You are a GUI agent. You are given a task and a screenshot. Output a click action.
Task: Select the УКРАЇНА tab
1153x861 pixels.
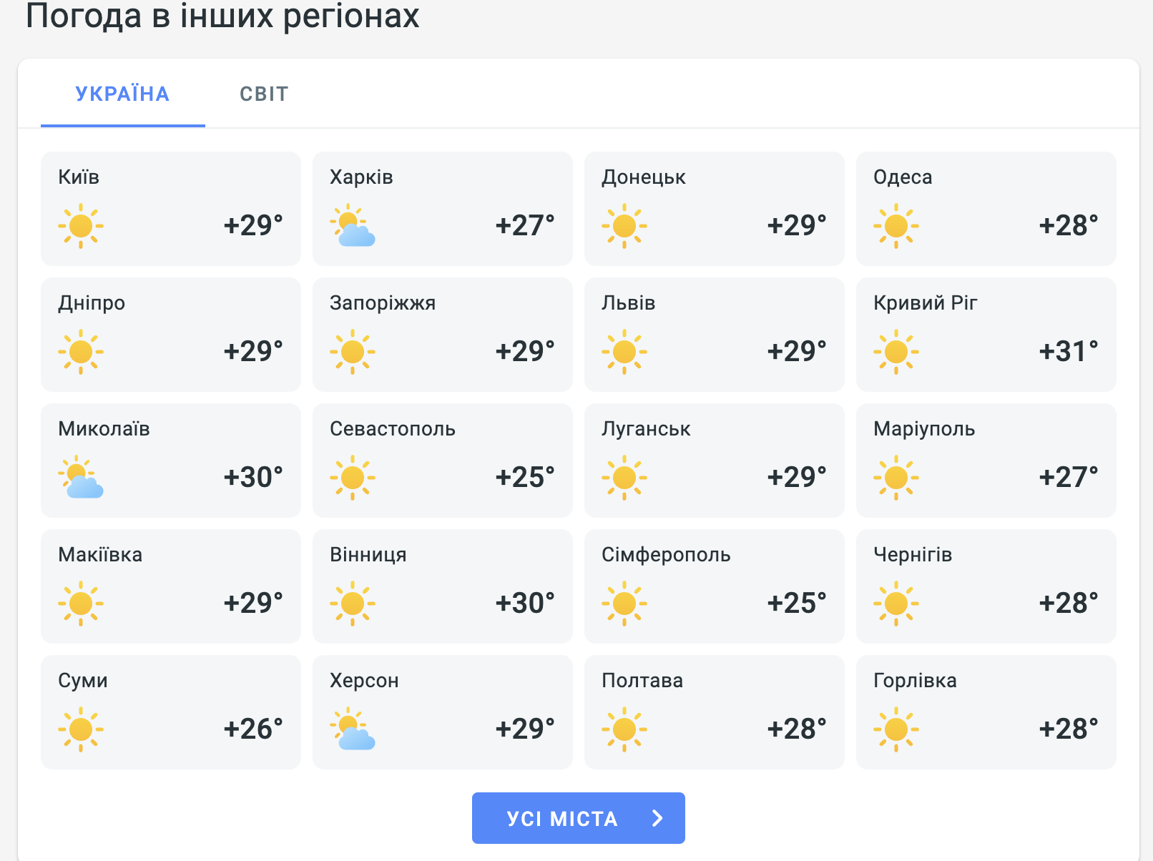click(123, 94)
